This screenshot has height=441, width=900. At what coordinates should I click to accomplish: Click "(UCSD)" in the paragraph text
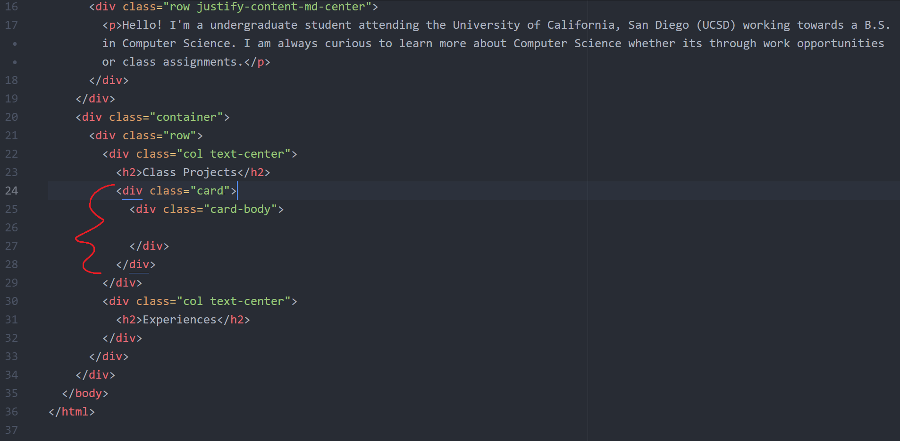tap(715, 25)
